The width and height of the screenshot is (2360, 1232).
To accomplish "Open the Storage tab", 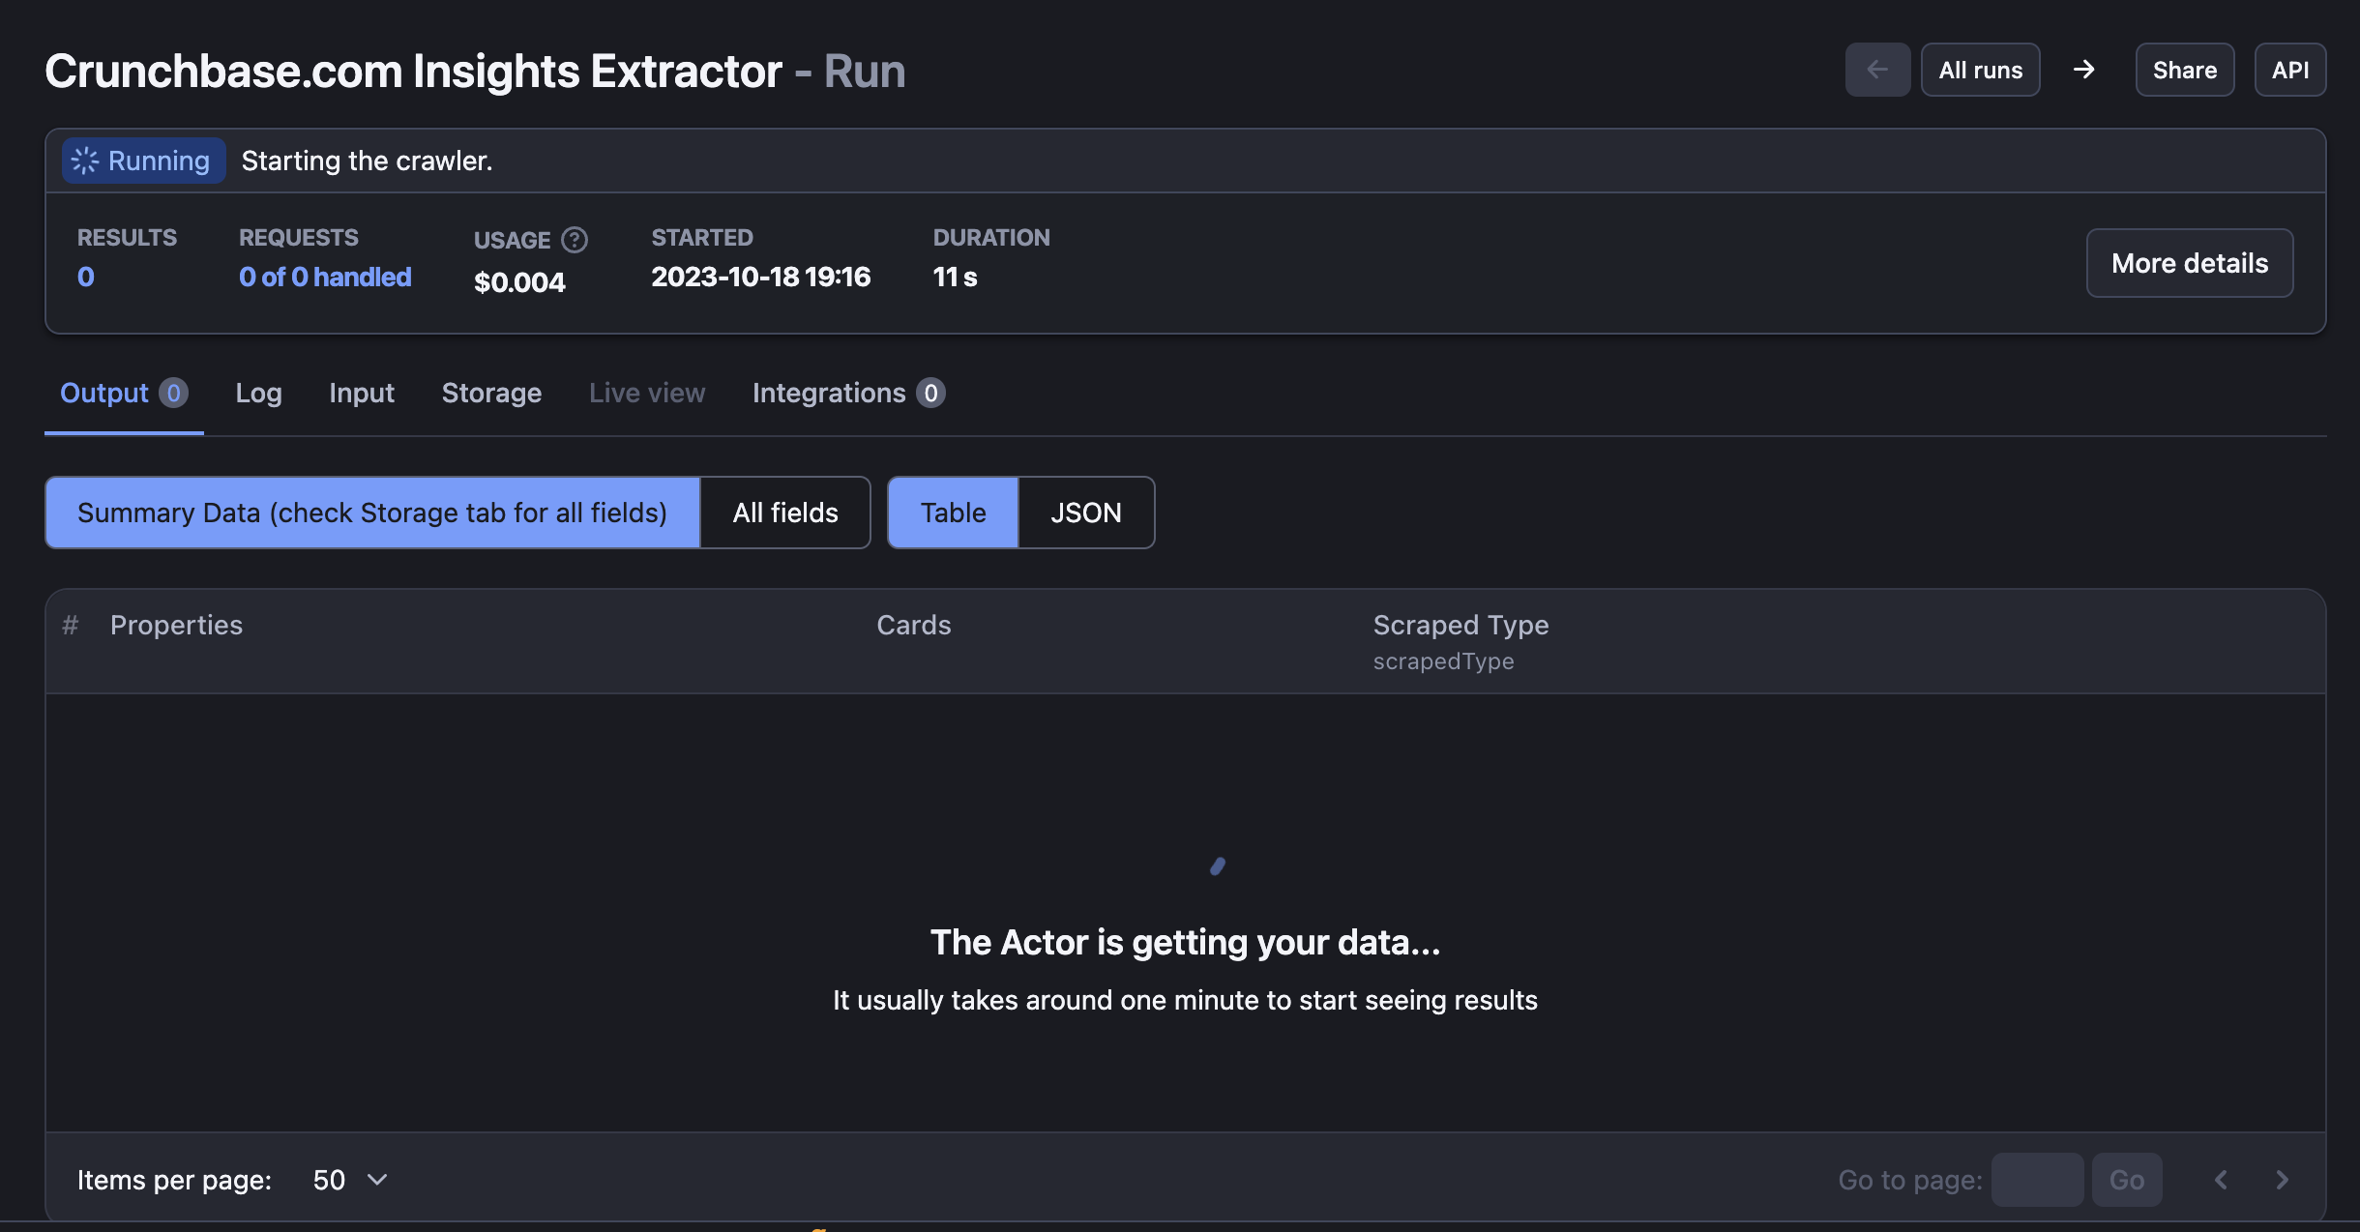I will tap(491, 393).
